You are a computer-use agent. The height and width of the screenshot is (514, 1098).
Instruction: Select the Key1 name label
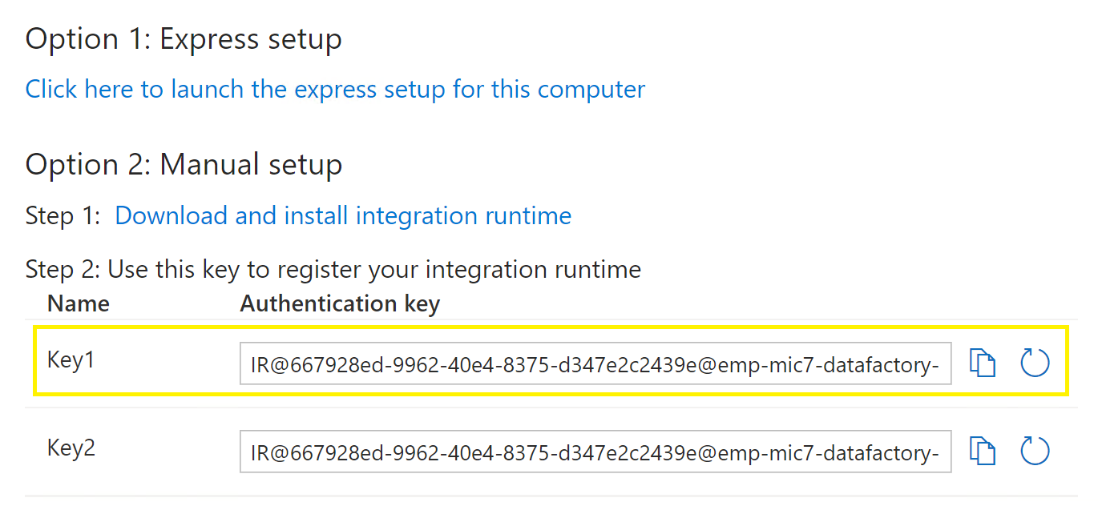(x=71, y=360)
